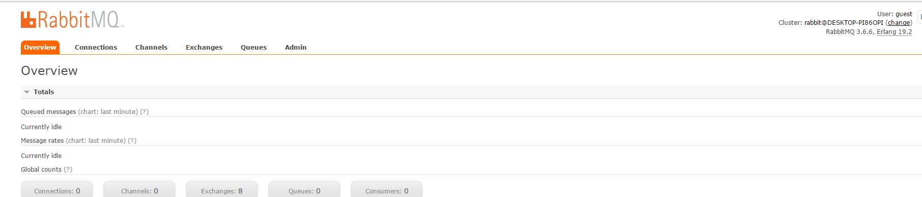Show help for Queued messages (?)

click(x=145, y=112)
